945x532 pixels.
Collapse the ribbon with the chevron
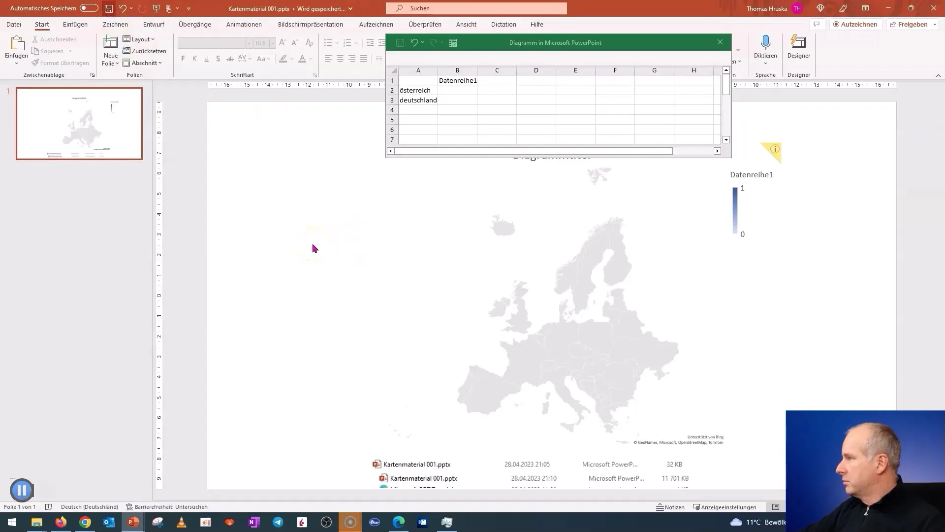point(938,75)
